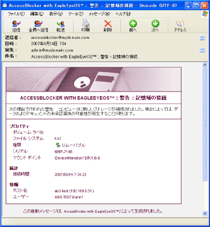Click sender address accessblocker@mydomain.com
Viewport: 210px width, 227px height.
[60, 38]
